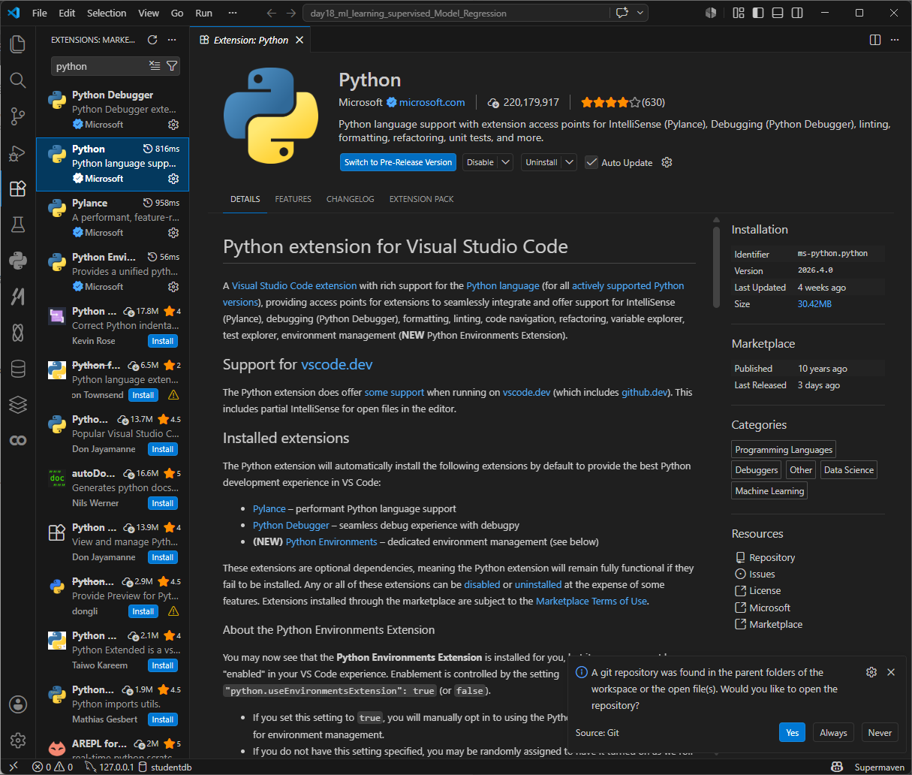
Task: Split the editor to the right
Action: (875, 40)
